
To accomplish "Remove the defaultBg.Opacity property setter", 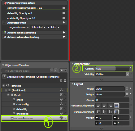I will (64, 13).
